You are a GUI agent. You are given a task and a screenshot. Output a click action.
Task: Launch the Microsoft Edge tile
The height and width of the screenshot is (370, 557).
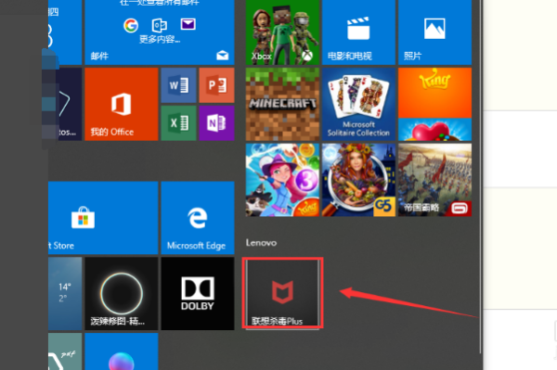coord(198,218)
